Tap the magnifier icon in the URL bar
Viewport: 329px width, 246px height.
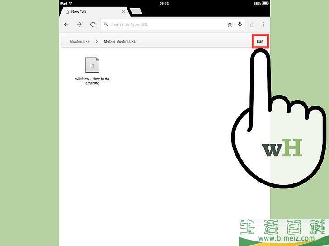(106, 24)
